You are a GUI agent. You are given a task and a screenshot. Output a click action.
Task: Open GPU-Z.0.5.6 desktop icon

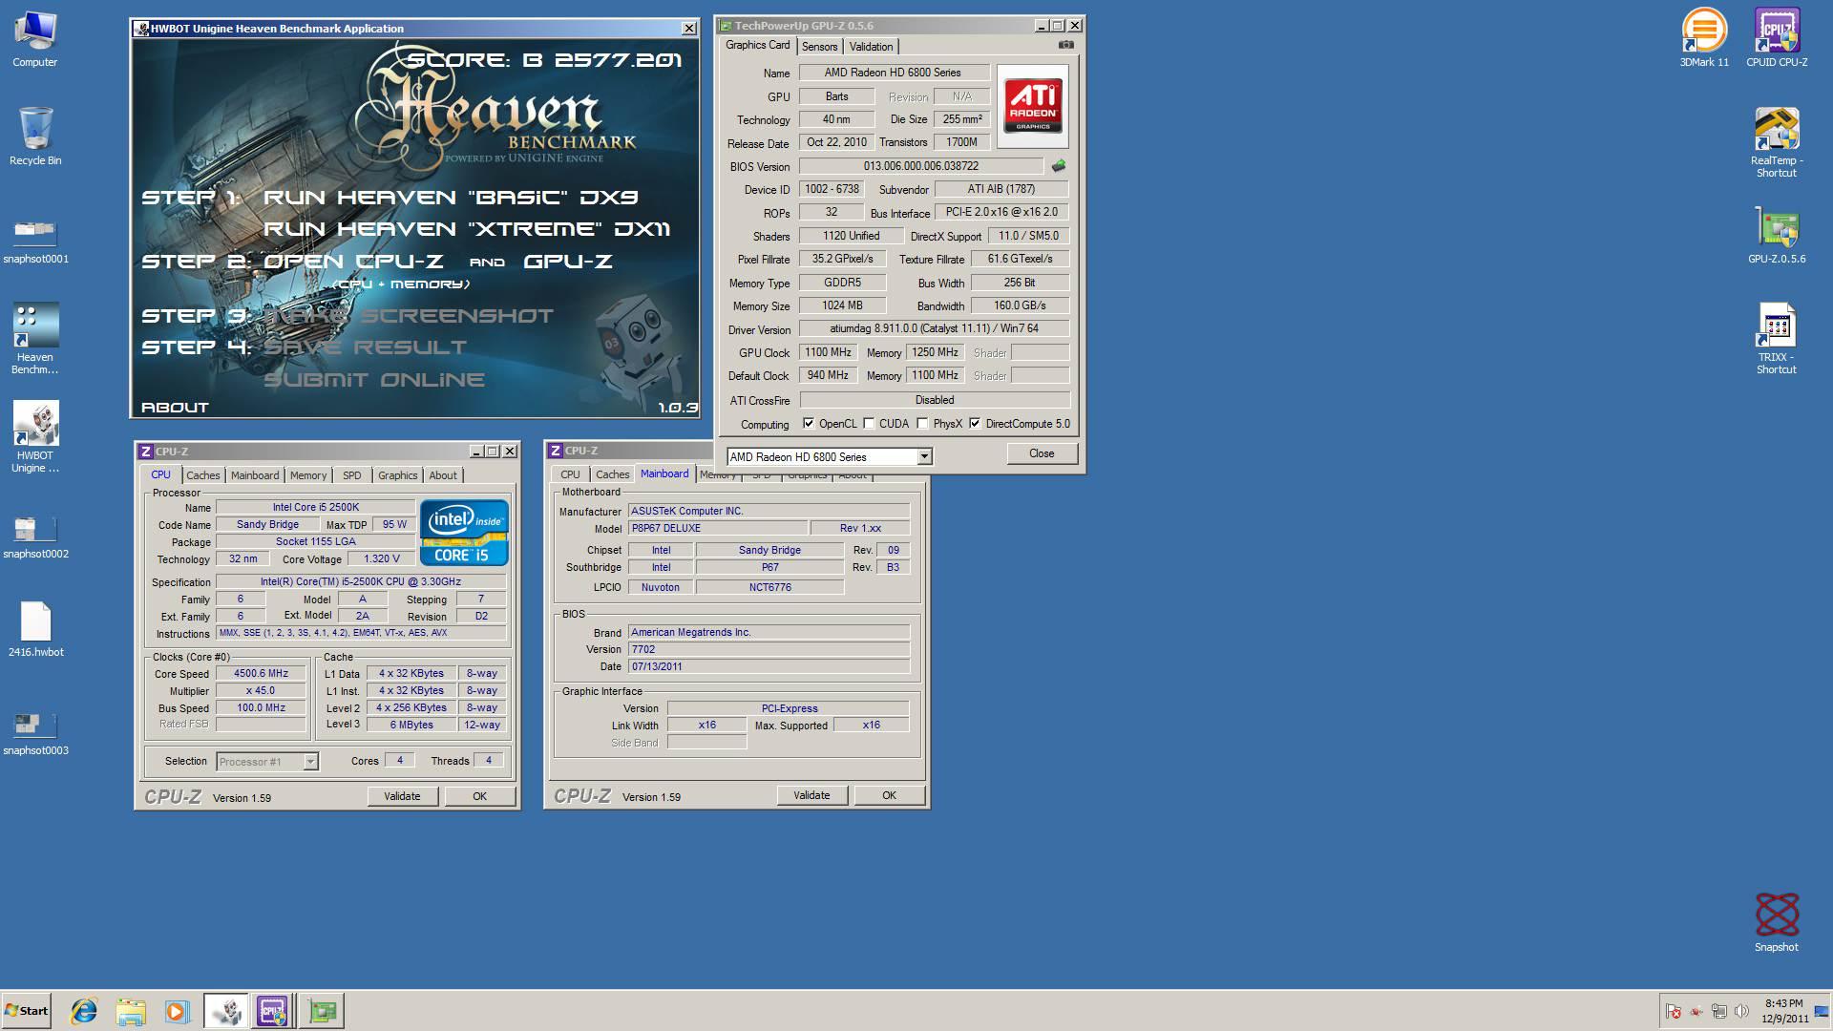(1777, 236)
